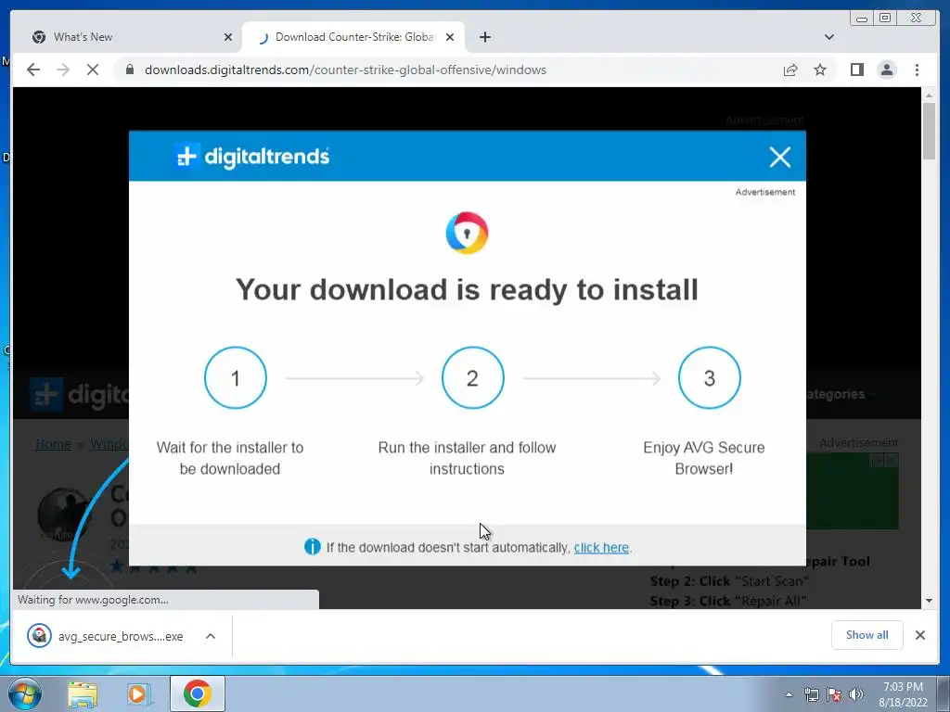Click the 'Your download is ready to install' heading

tap(467, 289)
